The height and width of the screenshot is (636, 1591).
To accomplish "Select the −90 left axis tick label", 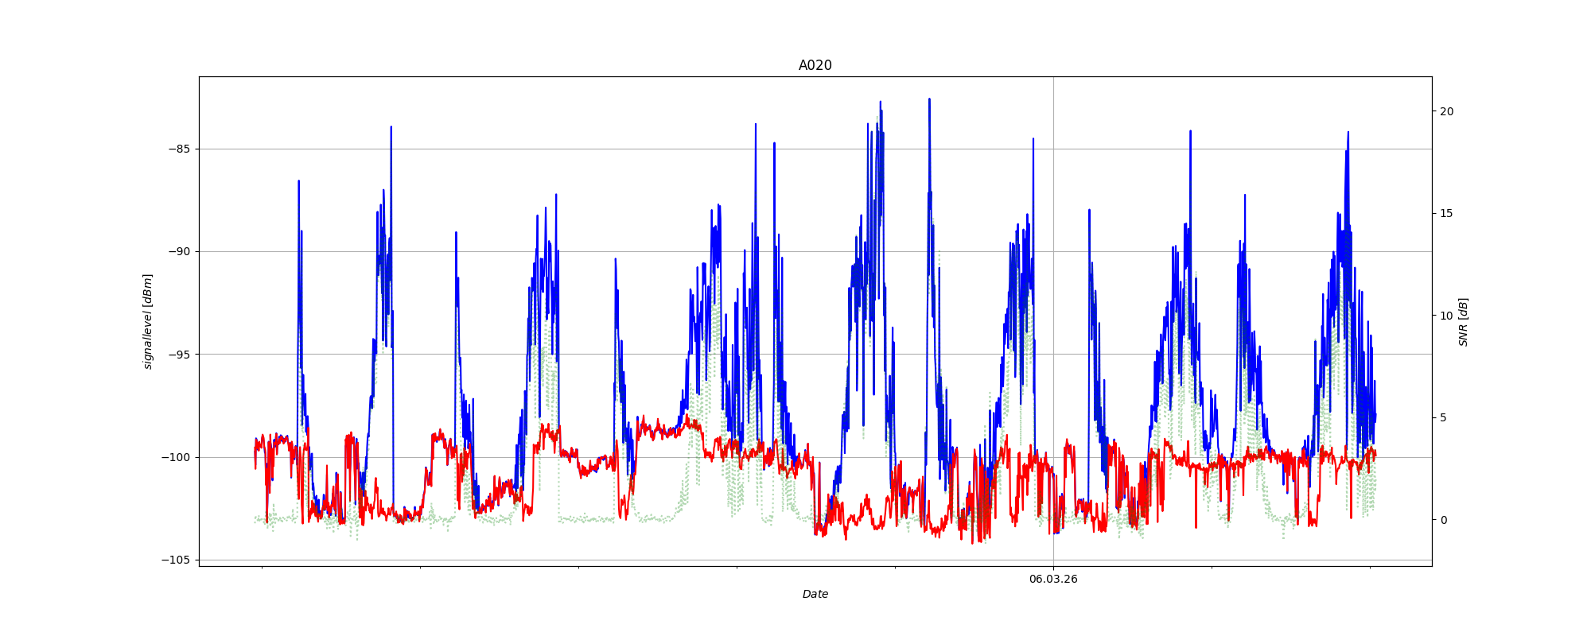I will 179,251.
